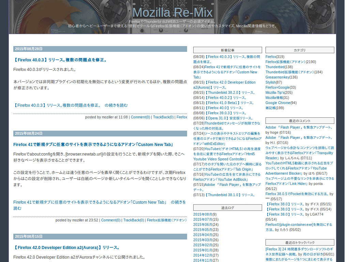Image resolution: width=349 pixels, height=262 pixels.
Task: Open recent article about withExEditor addon
Action: pyautogui.click(x=227, y=139)
